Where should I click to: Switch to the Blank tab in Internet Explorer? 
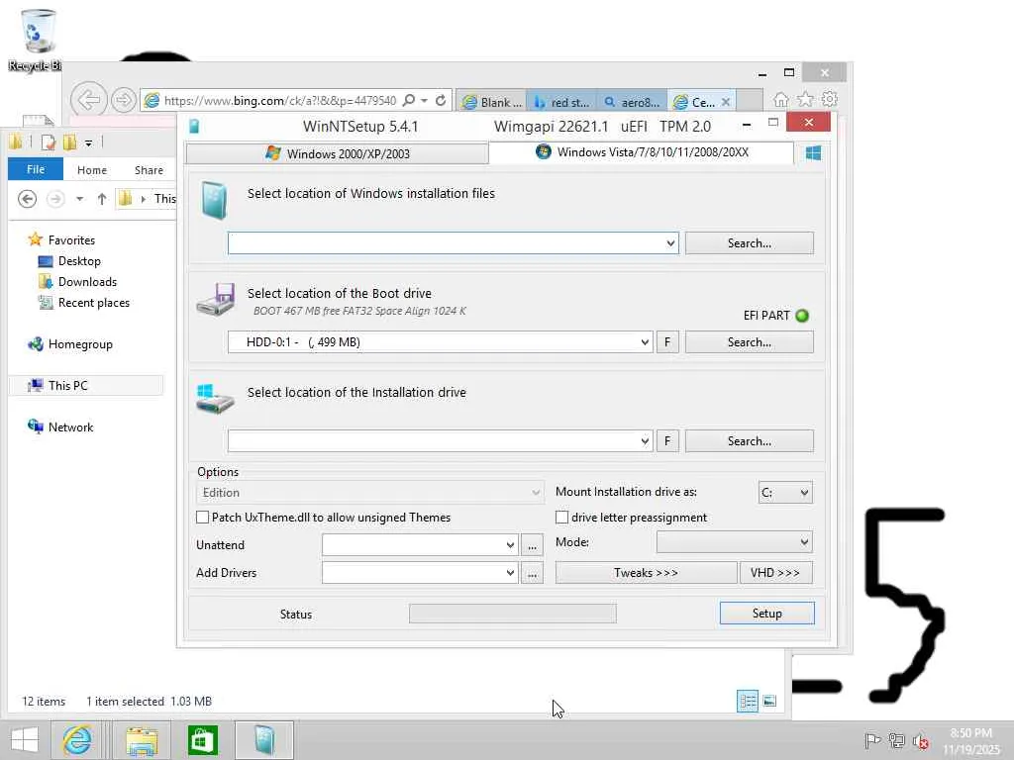click(491, 102)
